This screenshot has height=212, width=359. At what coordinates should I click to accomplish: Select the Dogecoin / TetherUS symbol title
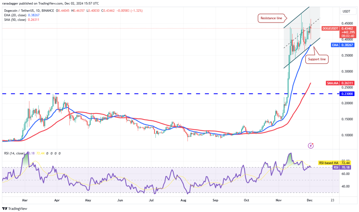tap(29, 11)
